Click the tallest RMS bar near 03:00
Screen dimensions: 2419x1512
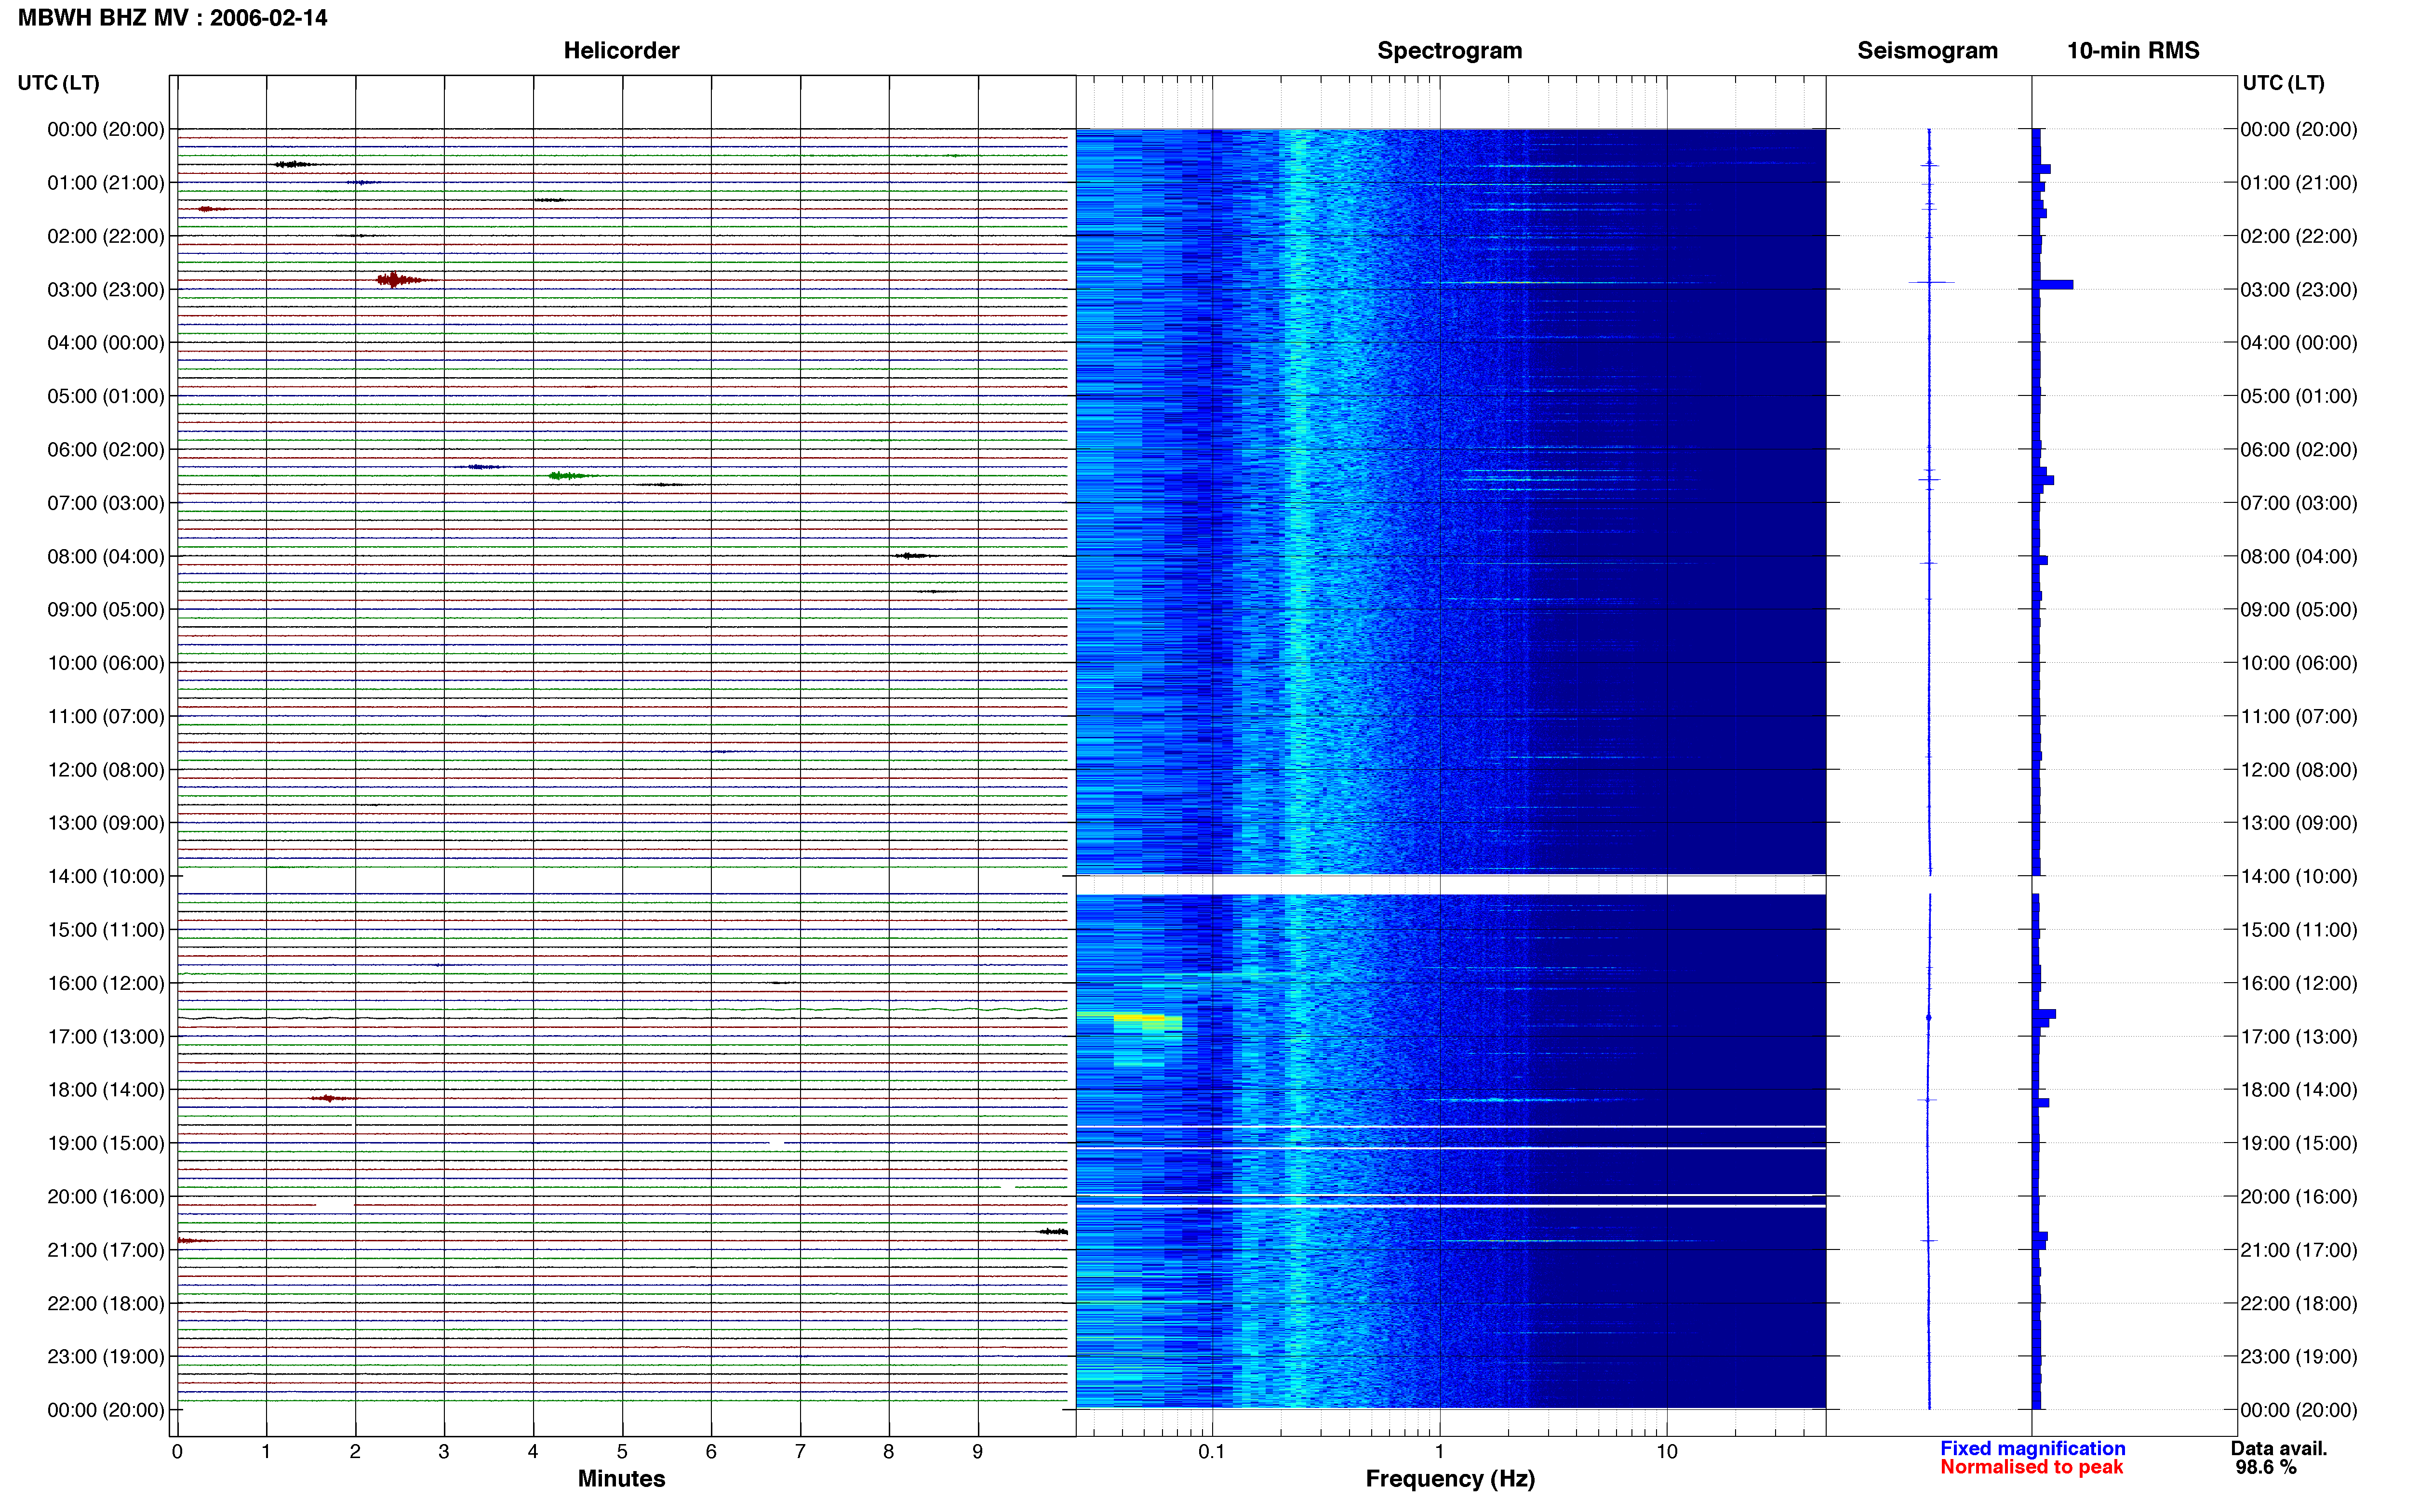[x=2053, y=285]
